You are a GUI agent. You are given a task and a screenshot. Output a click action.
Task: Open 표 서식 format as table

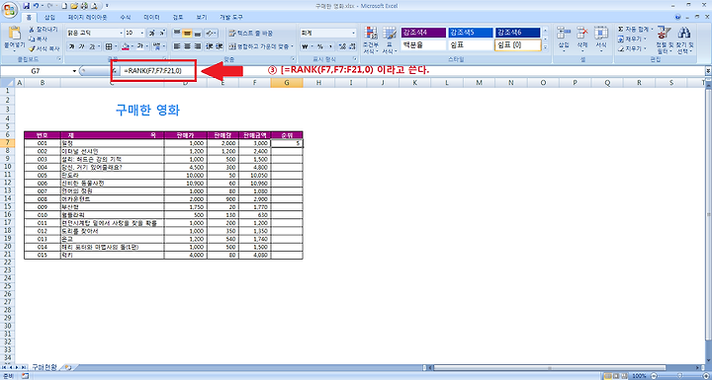(390, 39)
